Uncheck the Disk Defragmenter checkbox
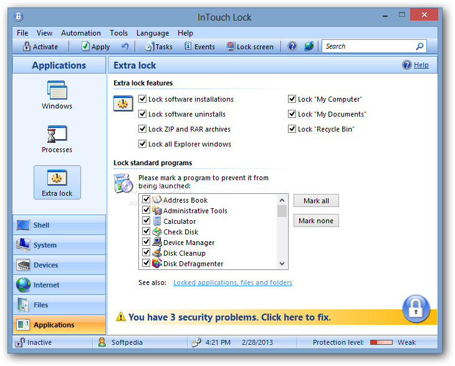Viewport: 455px width, 366px height. coord(146,263)
